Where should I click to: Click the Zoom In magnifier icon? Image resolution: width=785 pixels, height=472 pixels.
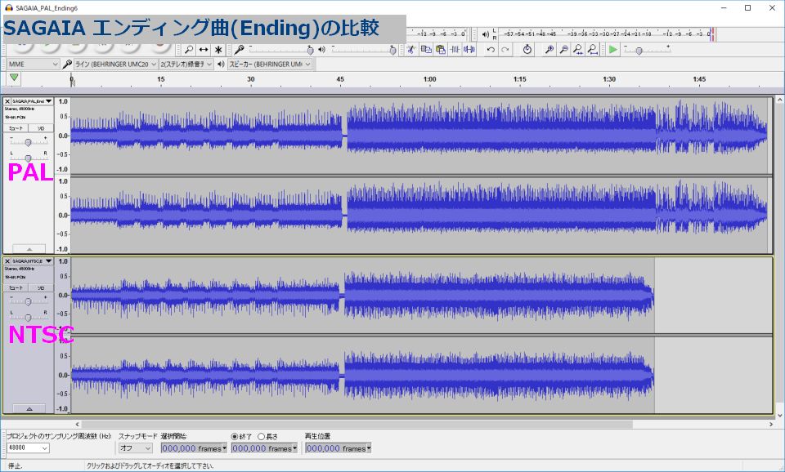coord(549,50)
